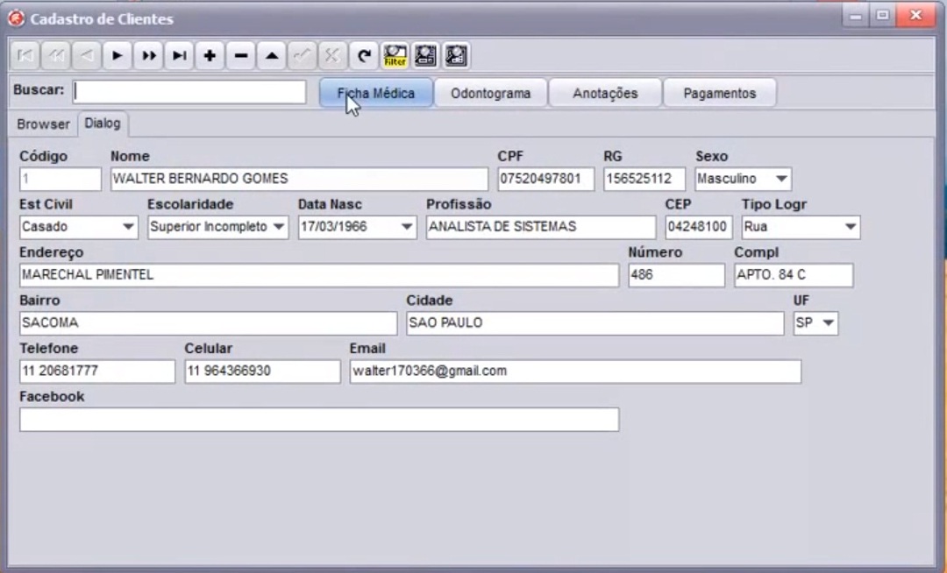
Task: Jump to the last record
Action: (179, 55)
